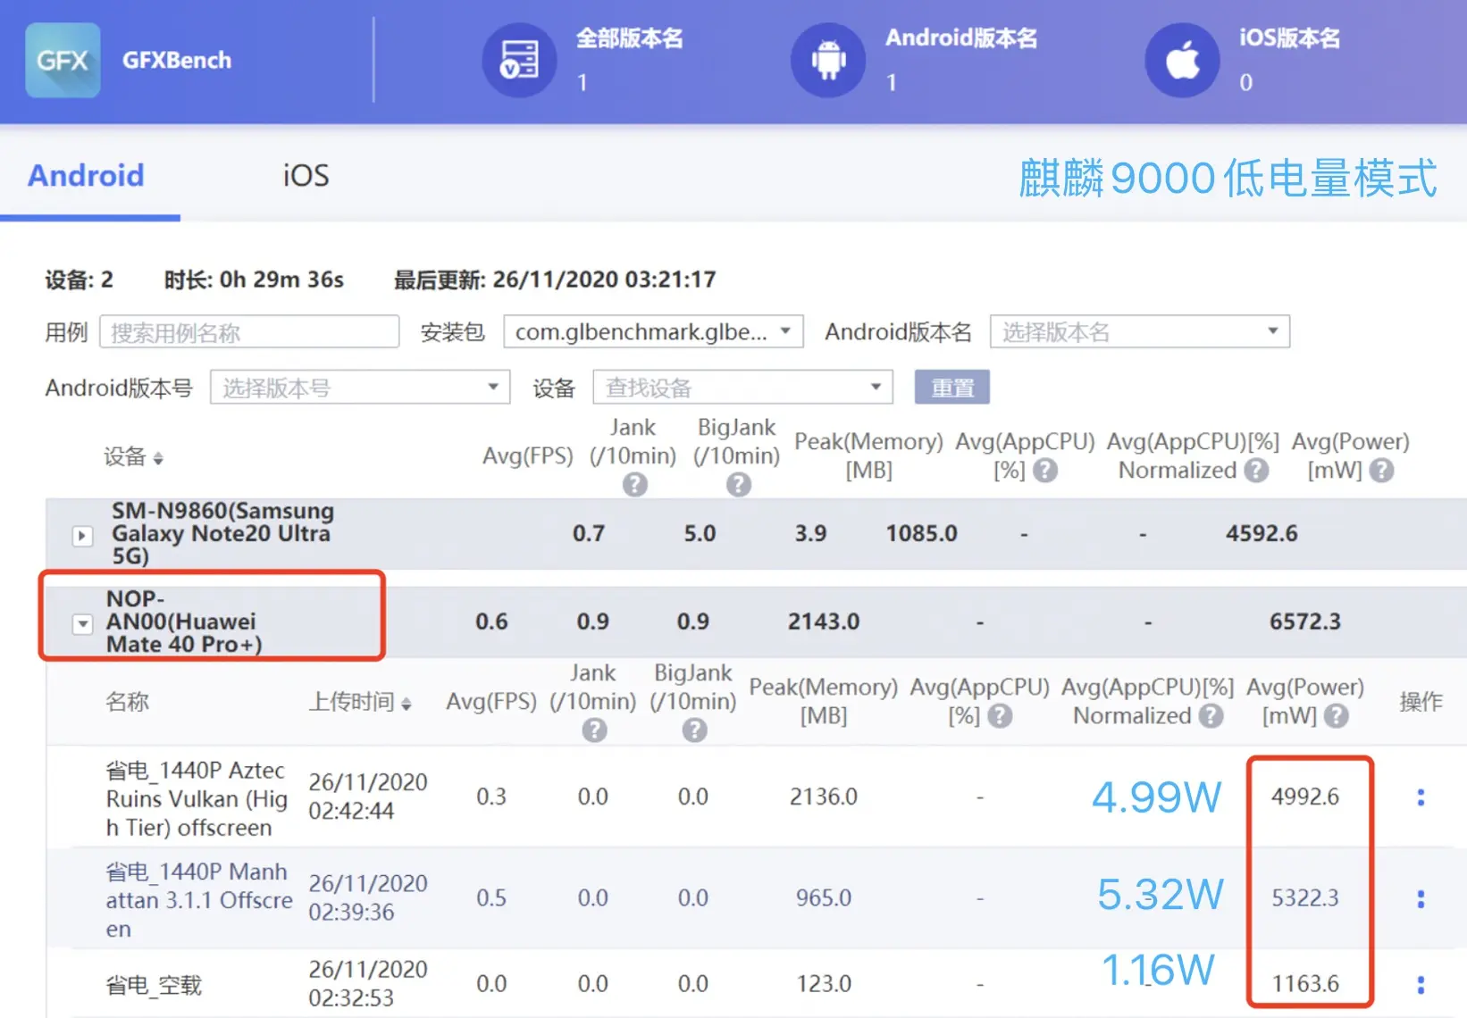Click the 名称 column header

click(x=127, y=702)
